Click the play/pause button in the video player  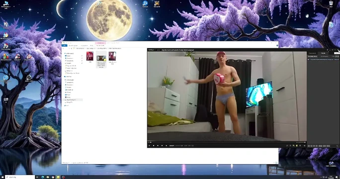(x=149, y=146)
